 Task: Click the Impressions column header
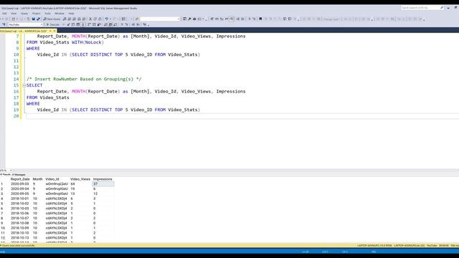tap(103, 179)
